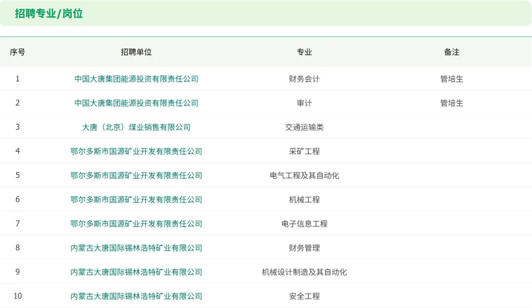Select the 审计 major cell
This screenshot has height=308, width=532.
tap(304, 103)
